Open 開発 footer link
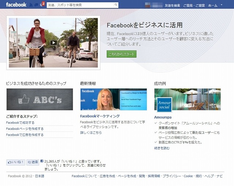This screenshot has height=186, width=234. point(142,176)
